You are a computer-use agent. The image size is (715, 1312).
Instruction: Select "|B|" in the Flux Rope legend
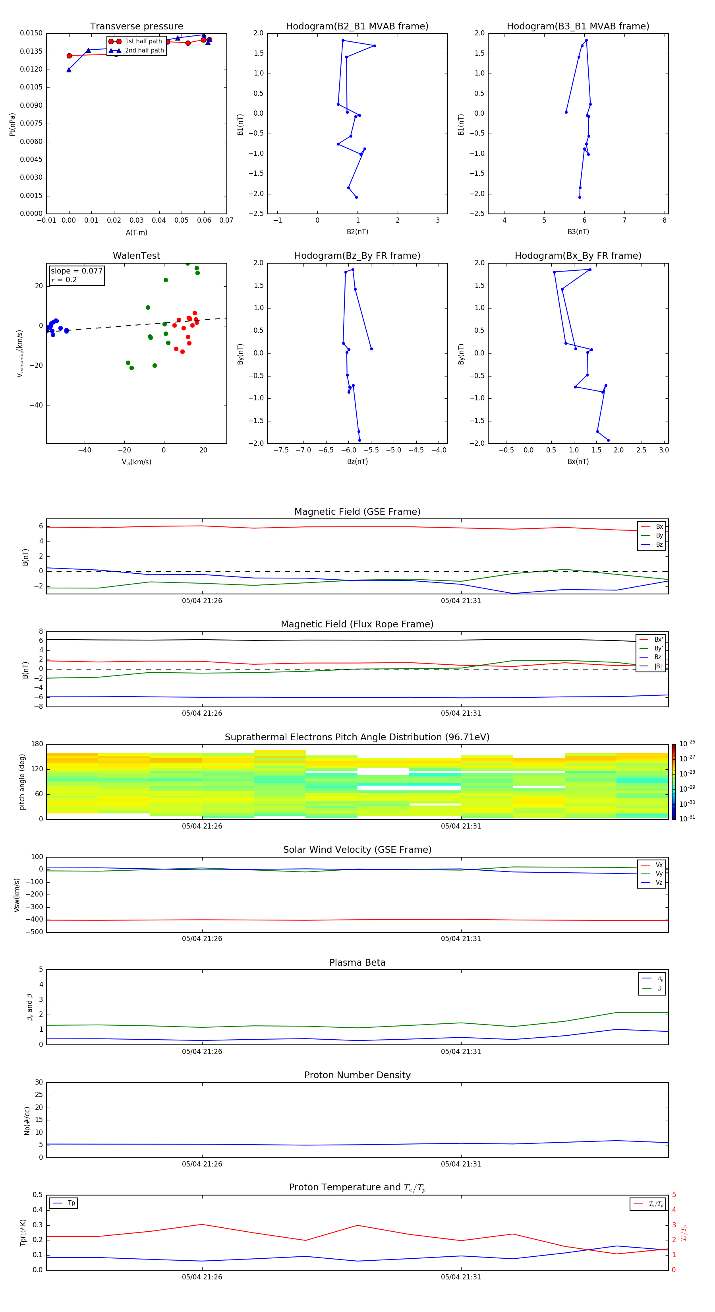pyautogui.click(x=651, y=667)
